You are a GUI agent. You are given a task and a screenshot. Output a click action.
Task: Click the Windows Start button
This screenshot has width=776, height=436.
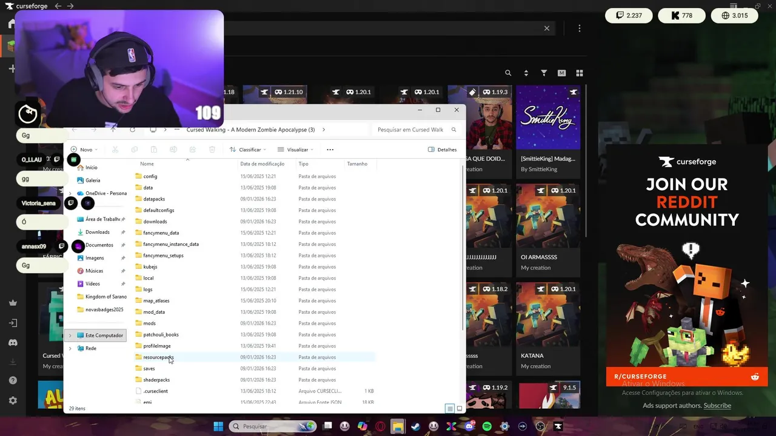pyautogui.click(x=218, y=426)
